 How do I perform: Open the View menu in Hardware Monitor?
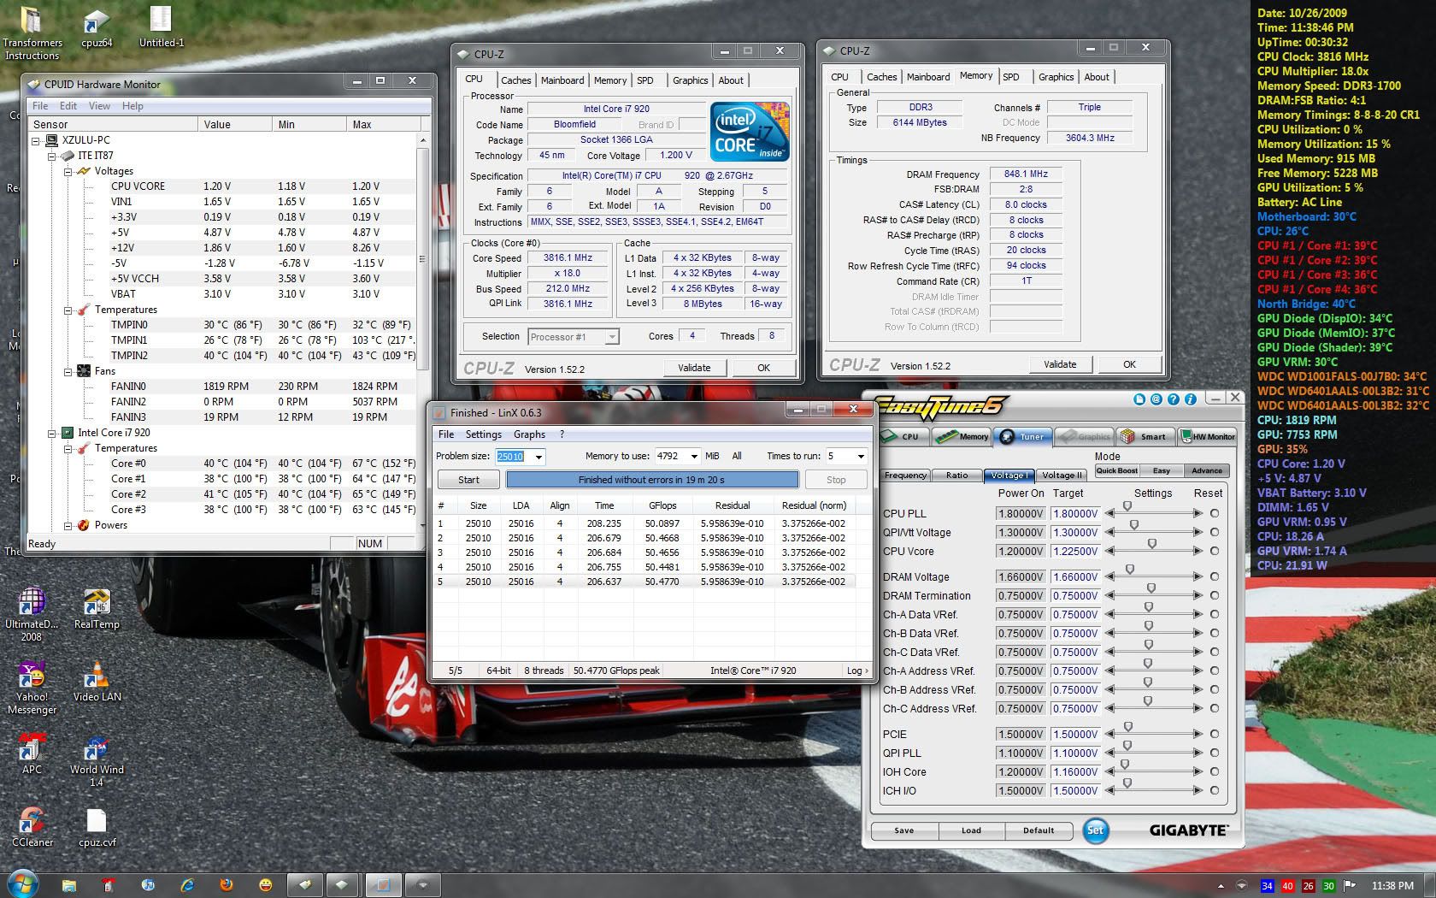click(99, 106)
